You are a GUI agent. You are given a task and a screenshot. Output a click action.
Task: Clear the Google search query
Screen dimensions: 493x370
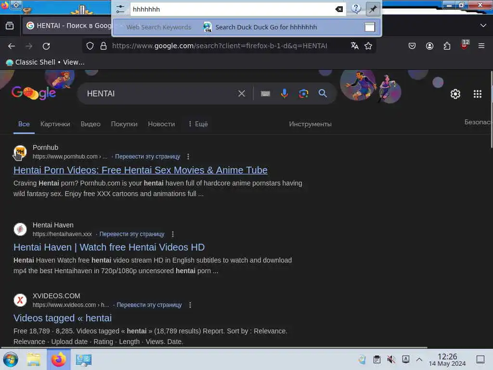(x=242, y=93)
